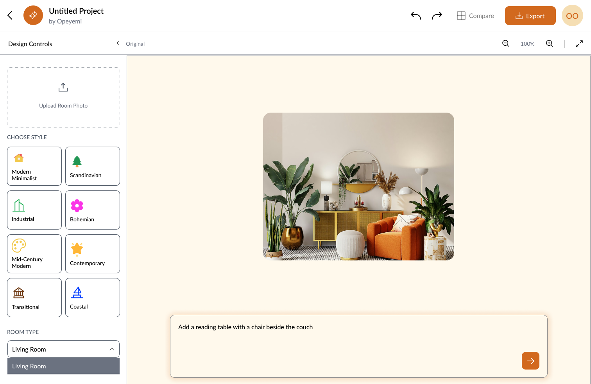591x384 pixels.
Task: Collapse the Design Controls panel chevron
Action: pos(118,43)
